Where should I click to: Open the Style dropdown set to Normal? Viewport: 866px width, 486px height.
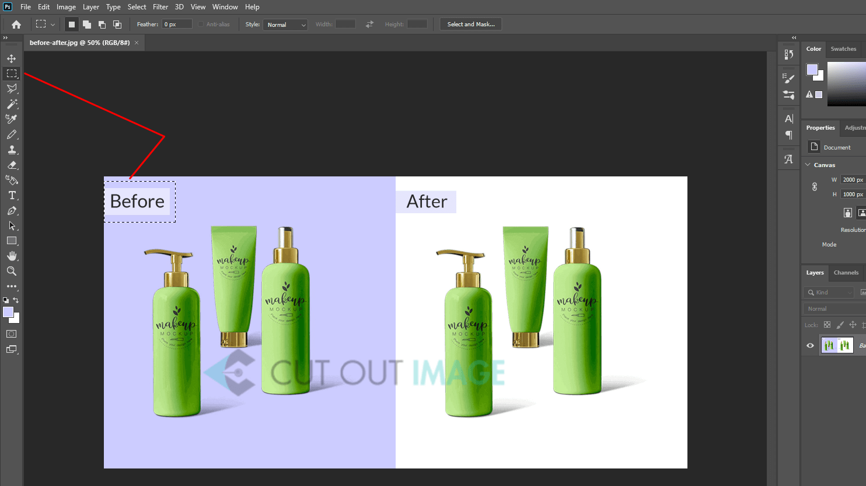[x=285, y=25]
